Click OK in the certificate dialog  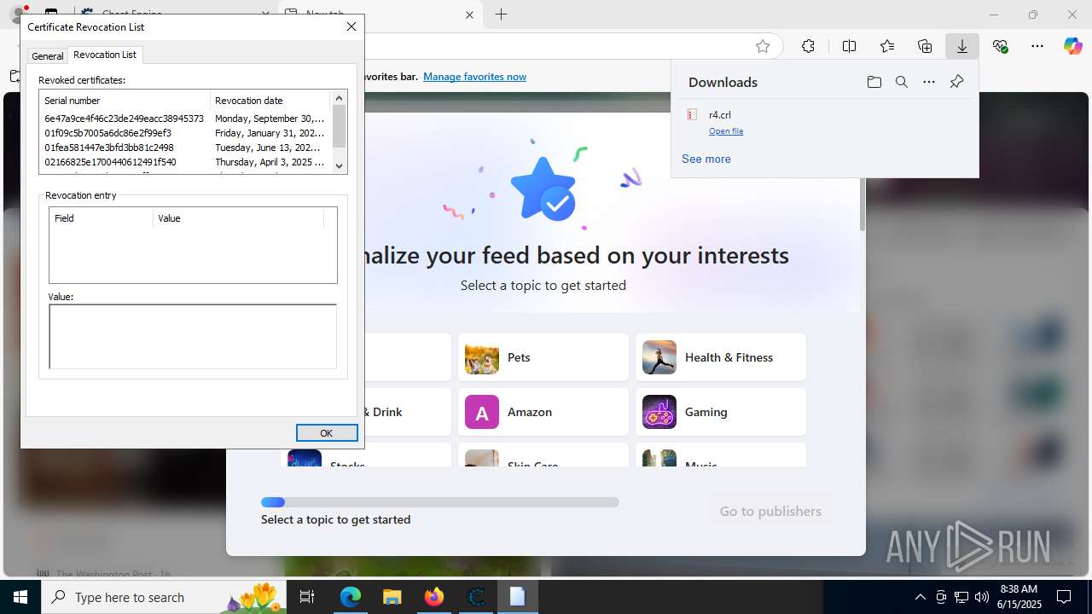point(327,433)
